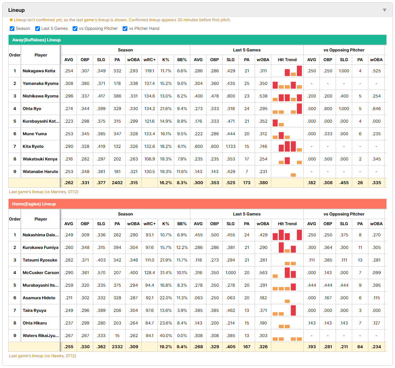
Task: Click Nakashima hit trend chart
Action: pos(287,235)
